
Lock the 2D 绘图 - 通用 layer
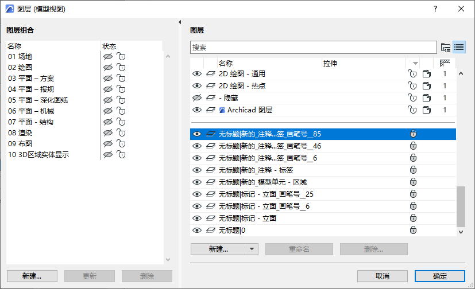tap(412, 74)
